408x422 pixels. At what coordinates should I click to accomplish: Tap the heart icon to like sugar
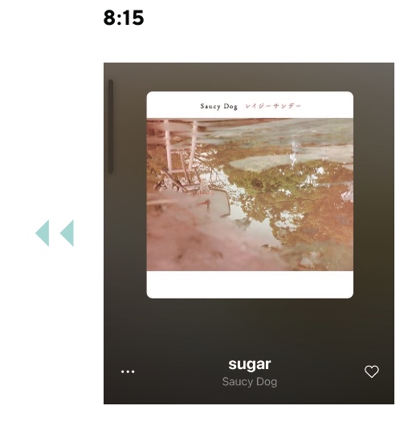click(x=371, y=371)
